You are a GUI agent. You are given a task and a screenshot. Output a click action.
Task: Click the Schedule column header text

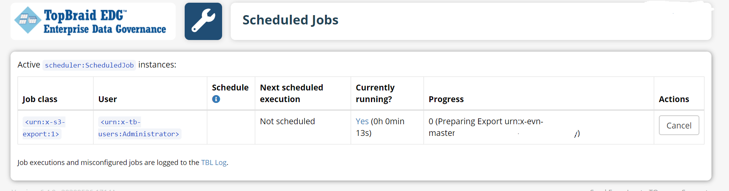click(x=230, y=88)
